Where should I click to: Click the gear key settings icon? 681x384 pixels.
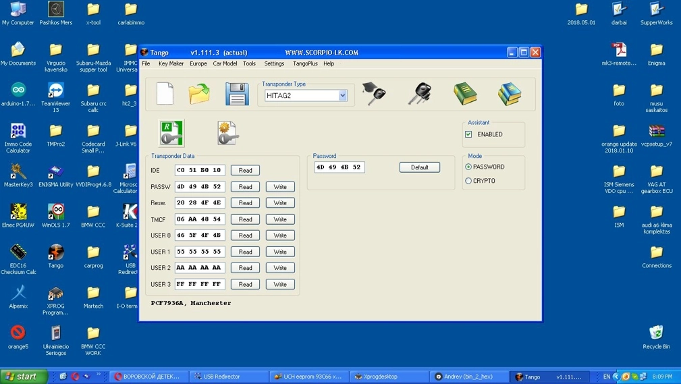[227, 133]
